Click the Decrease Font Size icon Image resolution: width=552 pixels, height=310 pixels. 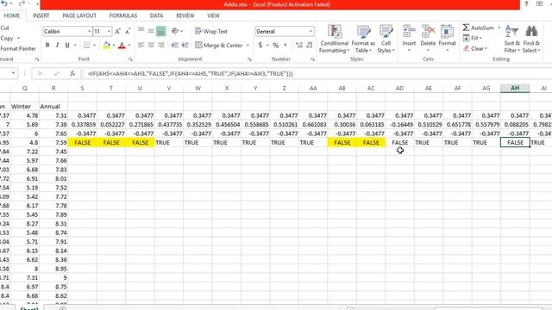point(128,32)
